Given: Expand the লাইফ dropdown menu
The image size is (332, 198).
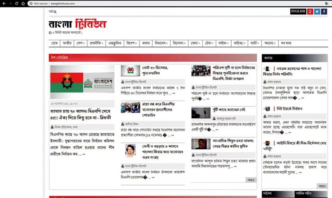Looking at the screenshot, I should click(224, 43).
